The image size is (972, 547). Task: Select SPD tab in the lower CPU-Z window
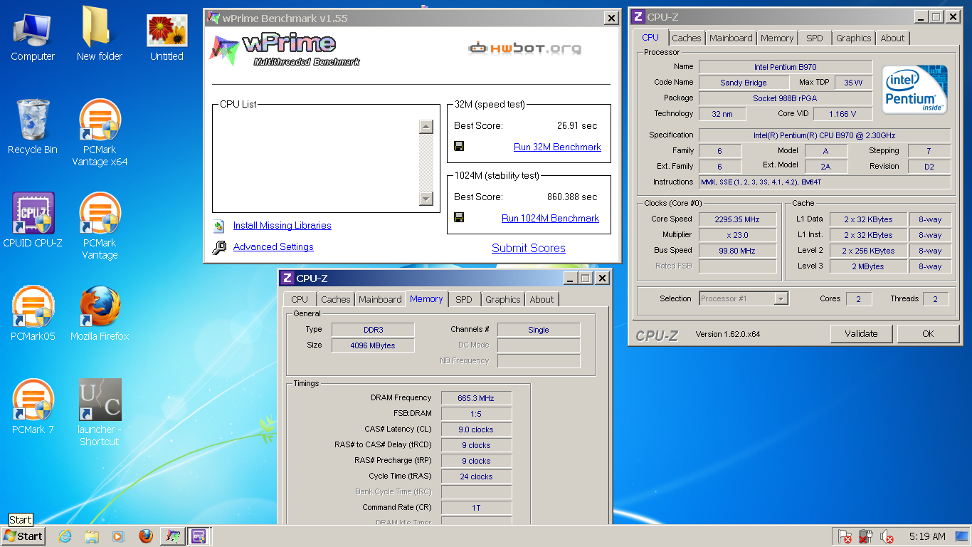(x=464, y=300)
